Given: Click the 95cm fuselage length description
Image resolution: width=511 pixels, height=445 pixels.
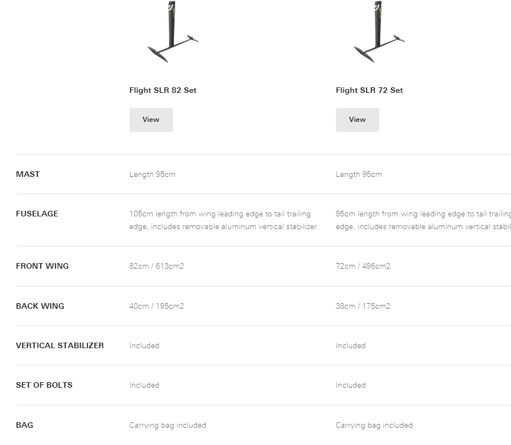Looking at the screenshot, I should pos(423,220).
